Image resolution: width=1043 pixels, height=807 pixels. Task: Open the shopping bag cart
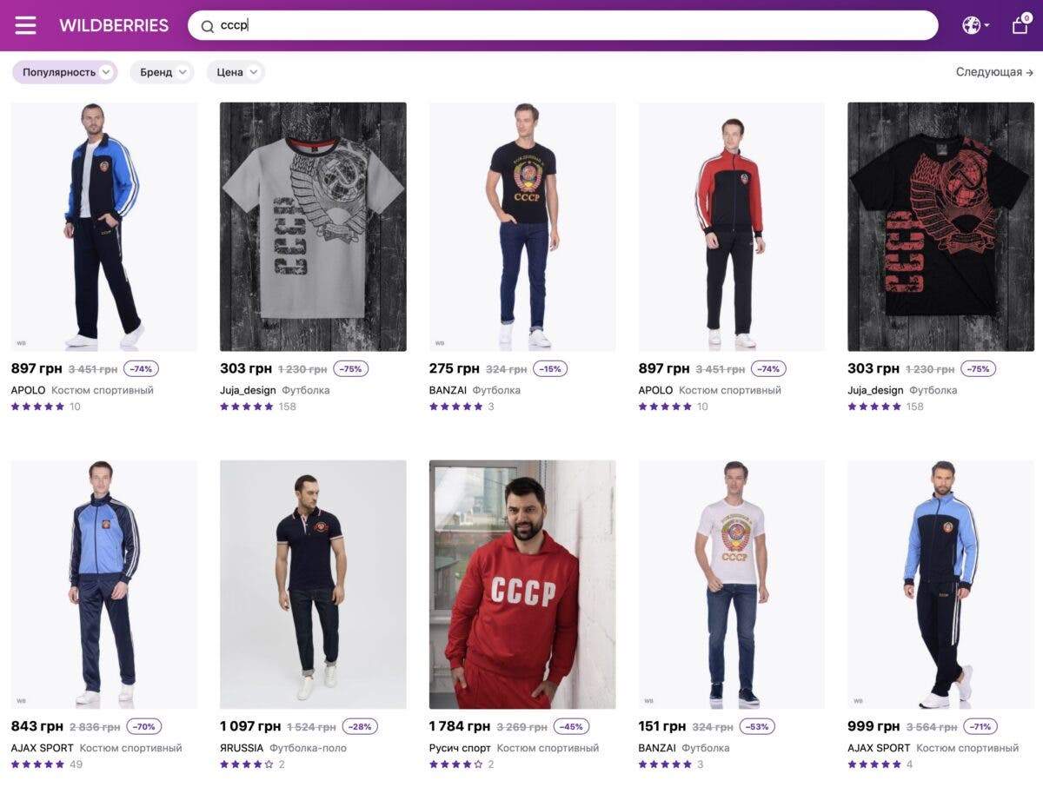click(x=1020, y=25)
